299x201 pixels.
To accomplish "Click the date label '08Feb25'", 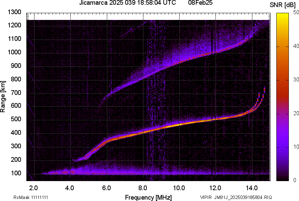I will 200,3.
